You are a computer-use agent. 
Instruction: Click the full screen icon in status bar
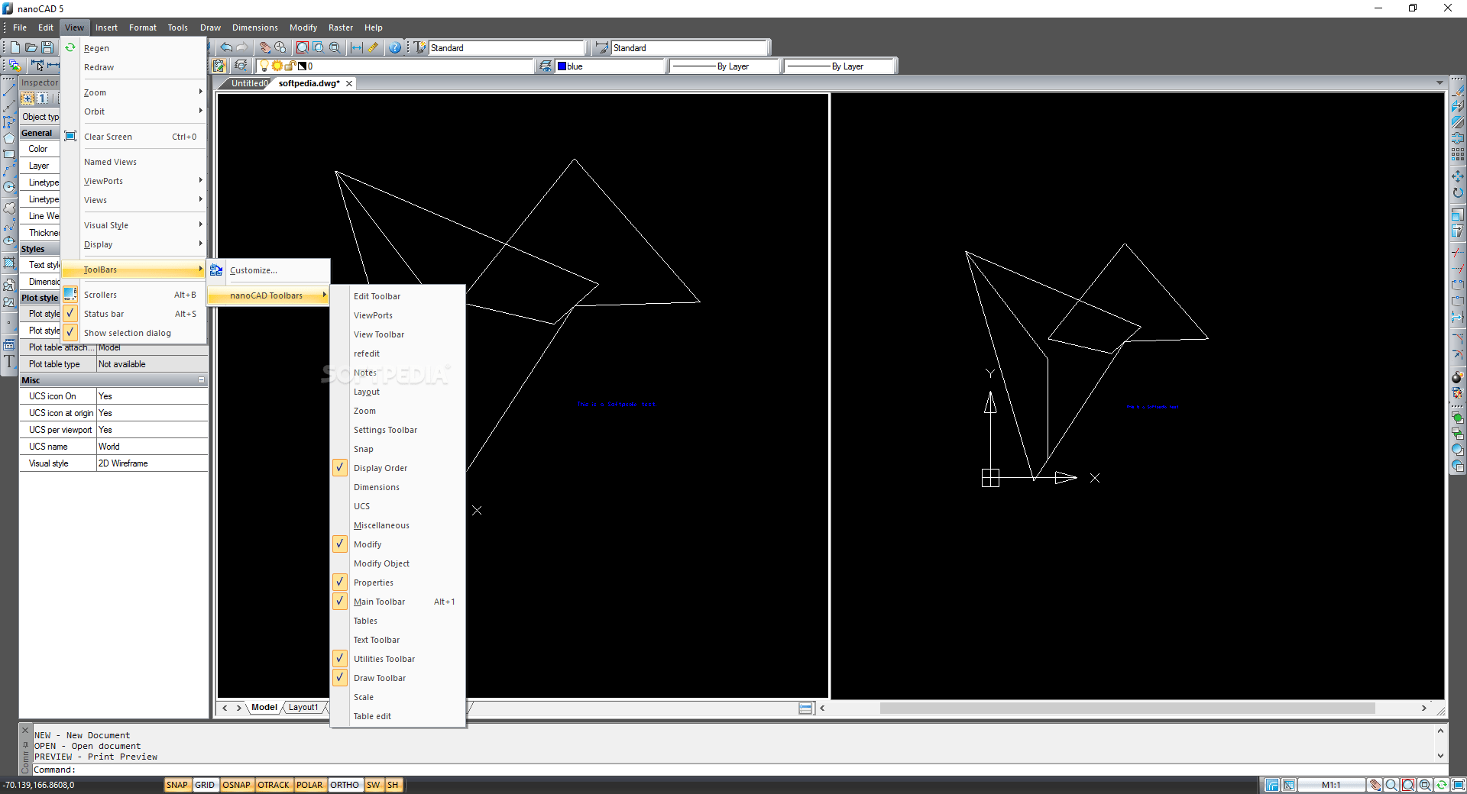point(1458,785)
